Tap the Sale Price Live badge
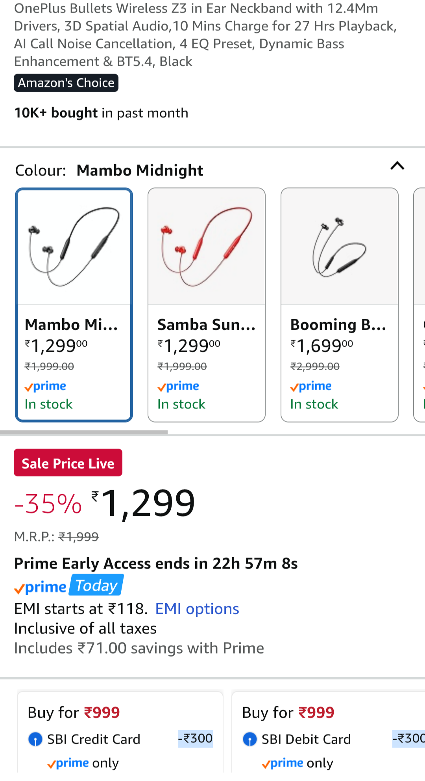The image size is (425, 781). coord(68,463)
